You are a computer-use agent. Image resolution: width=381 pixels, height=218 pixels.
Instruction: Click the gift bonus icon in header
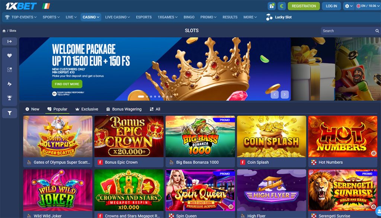coord(271,6)
